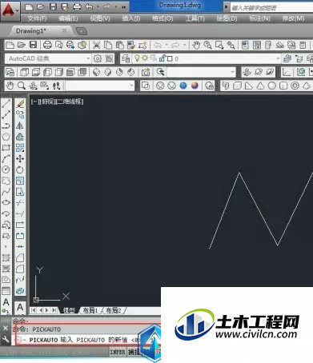Click the keyword search input box
This screenshot has height=363, width=313.
(x=271, y=7)
